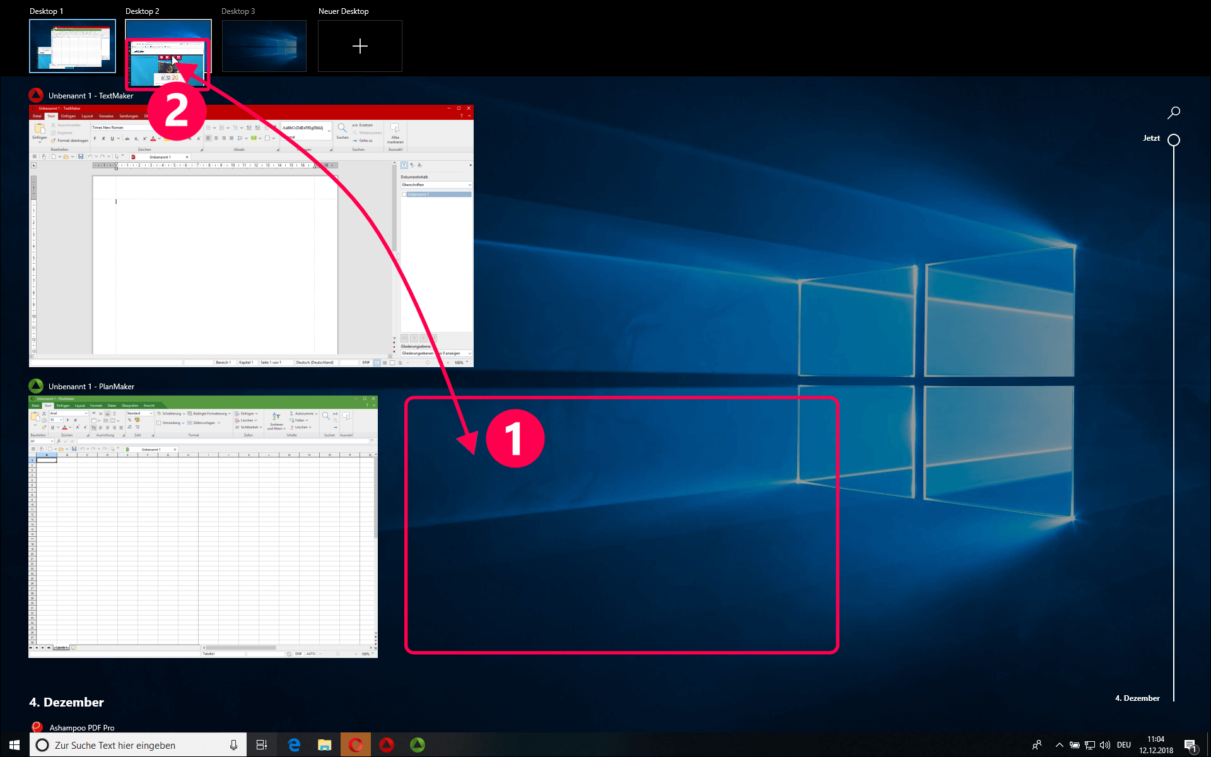The width and height of the screenshot is (1211, 757).
Task: Click the '4. Dezember' timeline heading
Action: pyautogui.click(x=66, y=702)
